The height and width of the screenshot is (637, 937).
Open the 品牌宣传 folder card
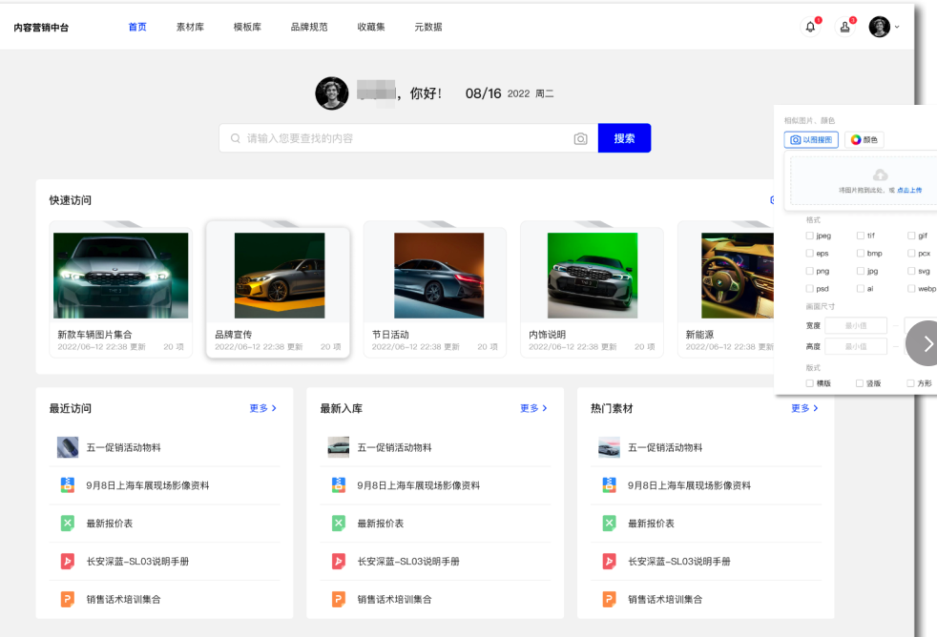point(278,290)
